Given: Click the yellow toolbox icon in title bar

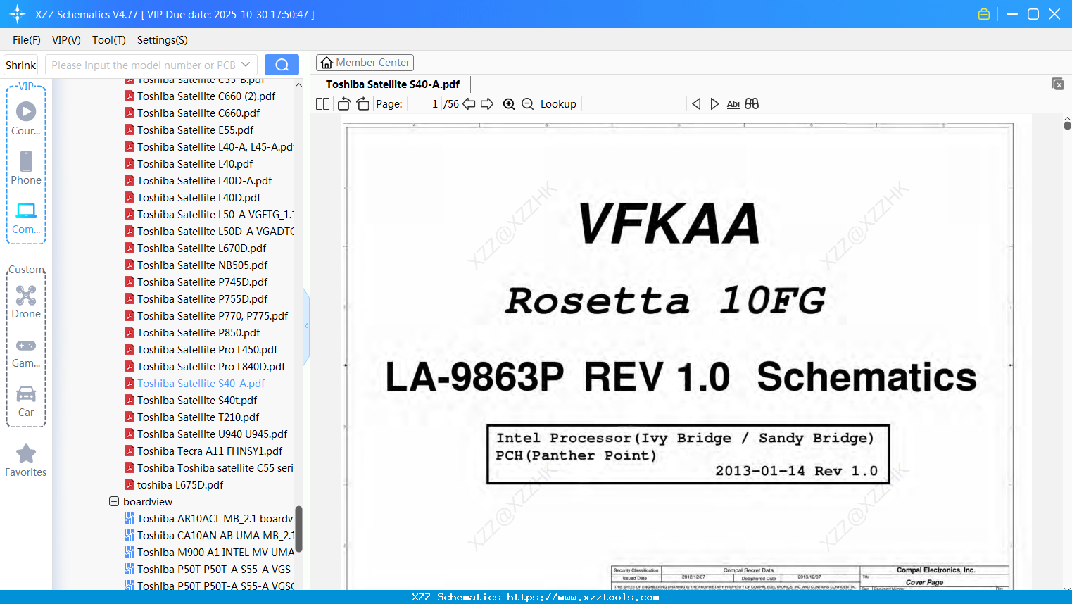Looking at the screenshot, I should 984,14.
